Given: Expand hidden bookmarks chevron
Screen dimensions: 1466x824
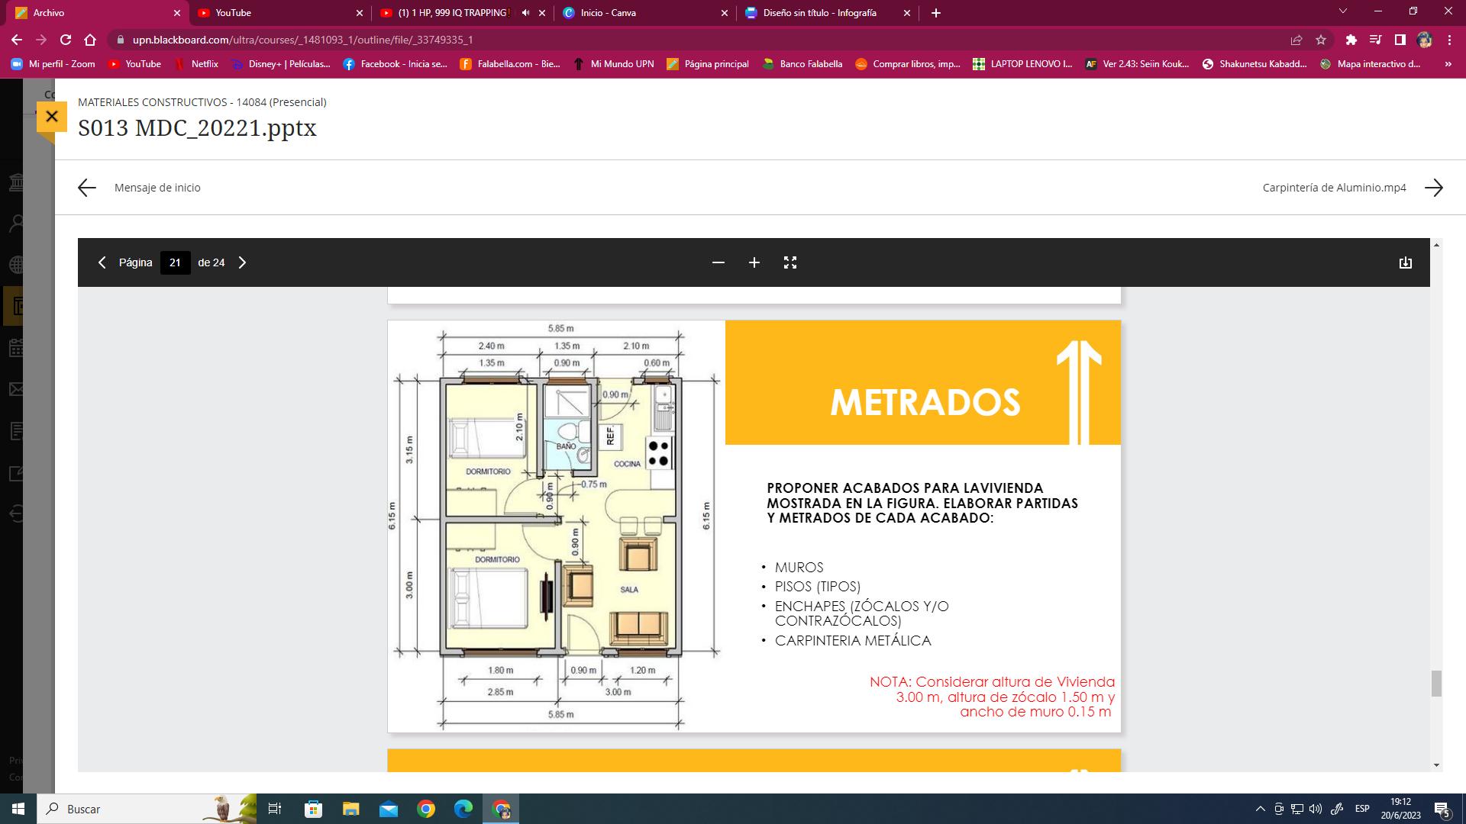Looking at the screenshot, I should (x=1448, y=64).
